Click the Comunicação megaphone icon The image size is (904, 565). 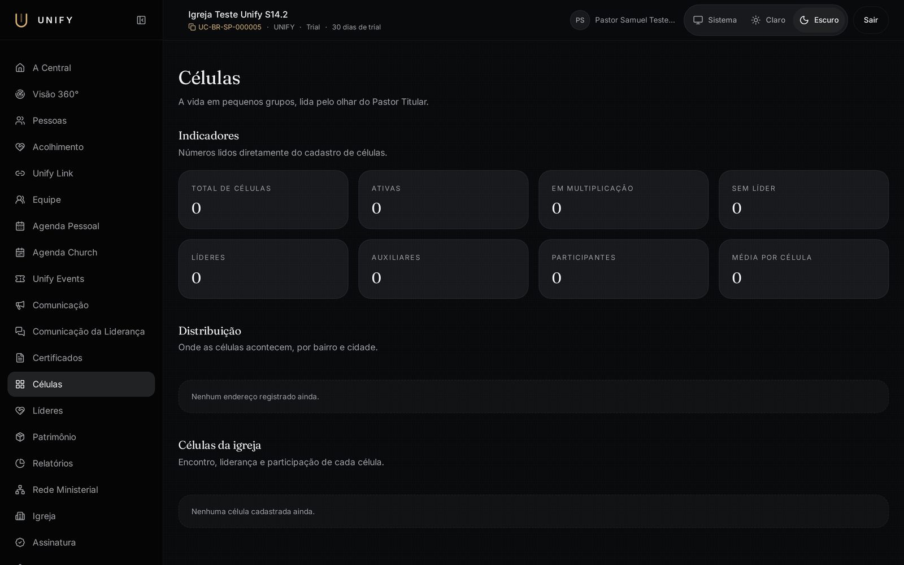20,305
